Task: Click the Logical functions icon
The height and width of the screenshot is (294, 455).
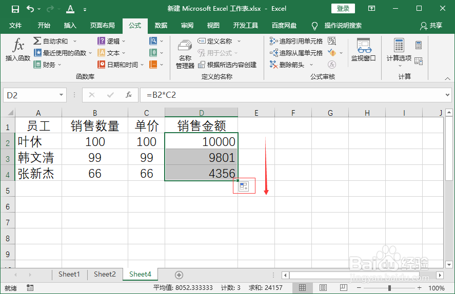Action: click(101, 41)
